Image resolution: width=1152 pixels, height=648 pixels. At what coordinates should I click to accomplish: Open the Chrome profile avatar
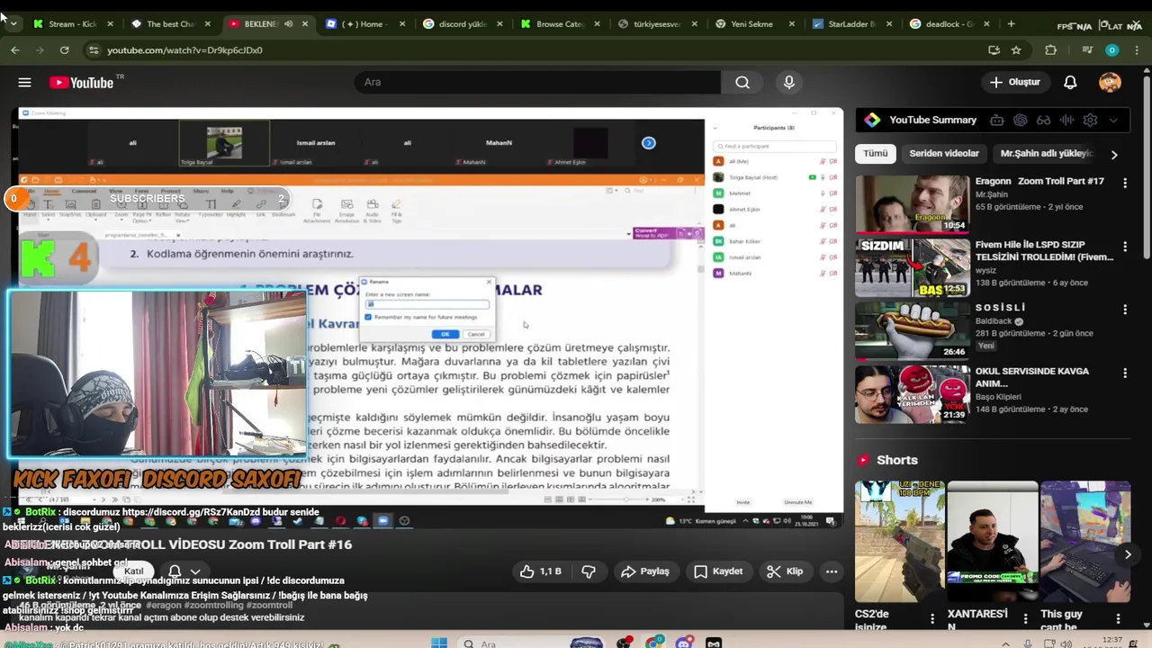1112,50
